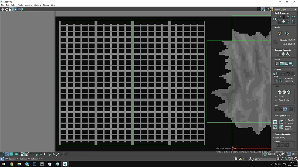Open the Display menu
298x167 pixels.
click(46, 5)
